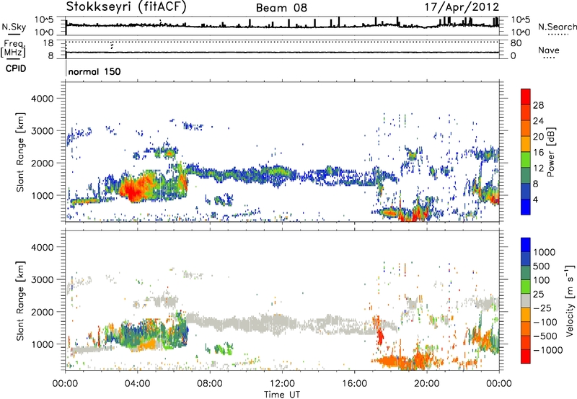577x399 pixels.
Task: Select the "20:00" time axis tick
Action: (x=426, y=384)
